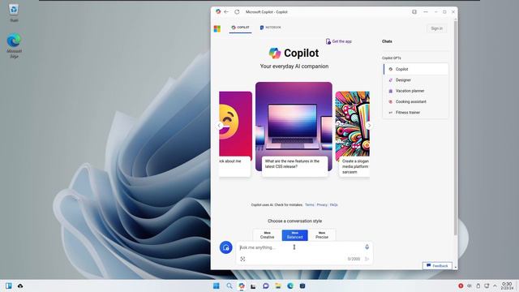The height and width of the screenshot is (292, 519).
Task: Click the taskbar Search icon
Action: 229,286
